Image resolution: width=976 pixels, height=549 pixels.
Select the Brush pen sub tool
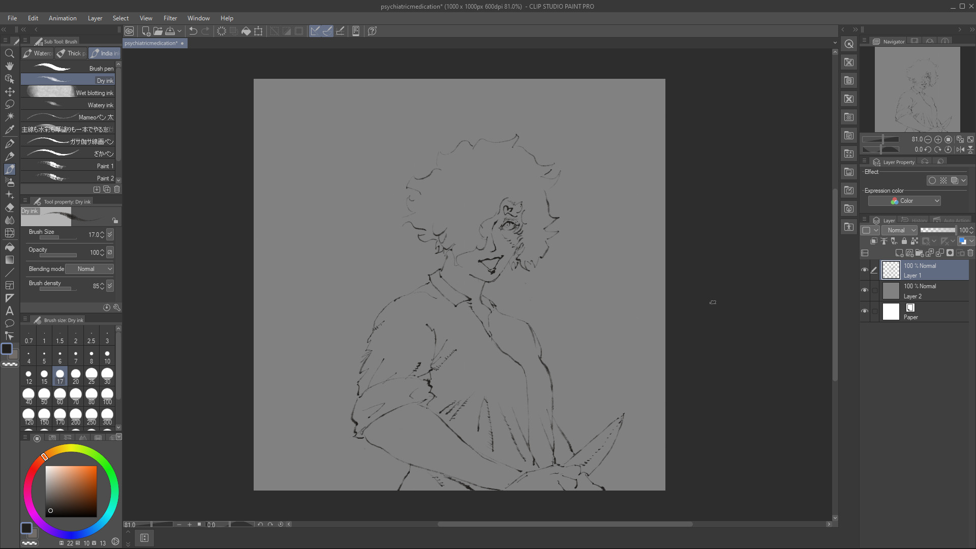tap(68, 68)
